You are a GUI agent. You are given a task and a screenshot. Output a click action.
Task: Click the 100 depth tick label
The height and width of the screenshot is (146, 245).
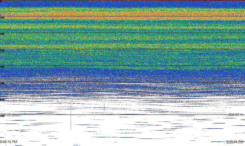[2, 18]
